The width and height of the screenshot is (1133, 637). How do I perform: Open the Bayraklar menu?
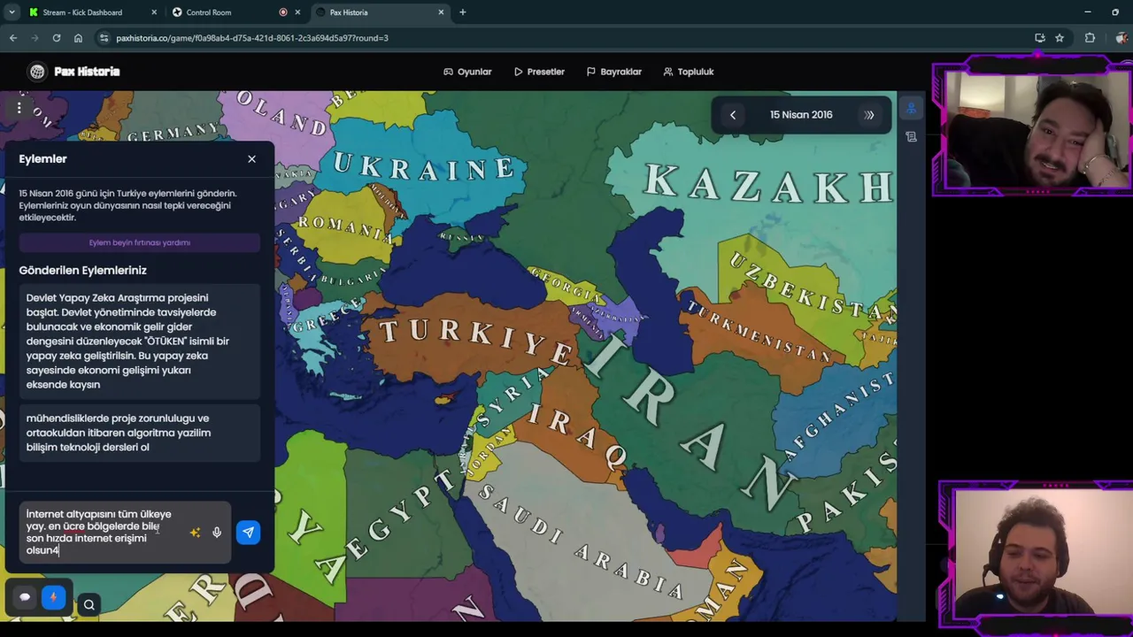point(613,72)
